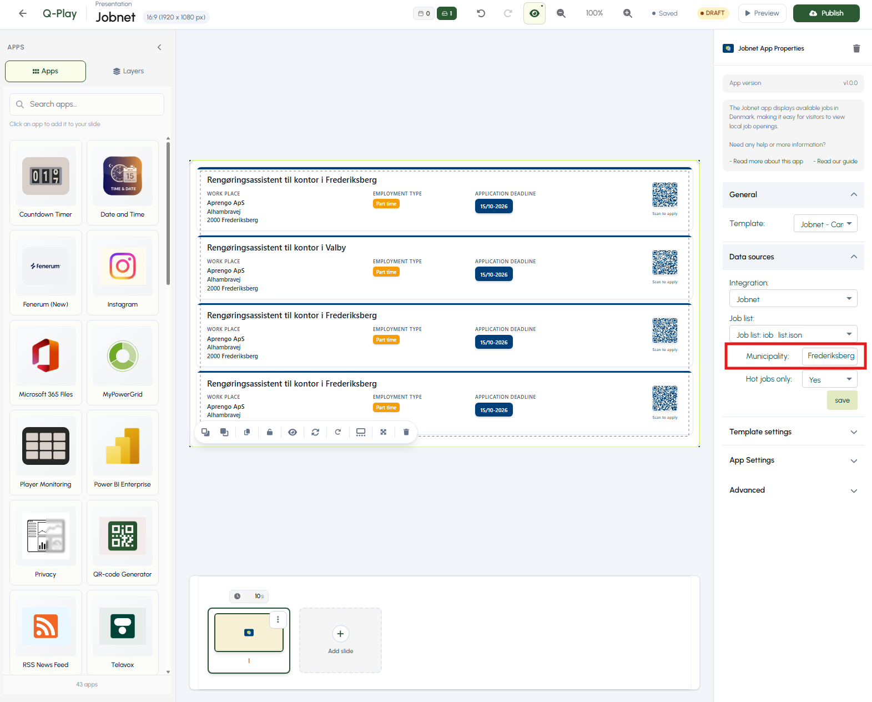The width and height of the screenshot is (872, 702).
Task: Add the Date and Time app
Action: (123, 183)
